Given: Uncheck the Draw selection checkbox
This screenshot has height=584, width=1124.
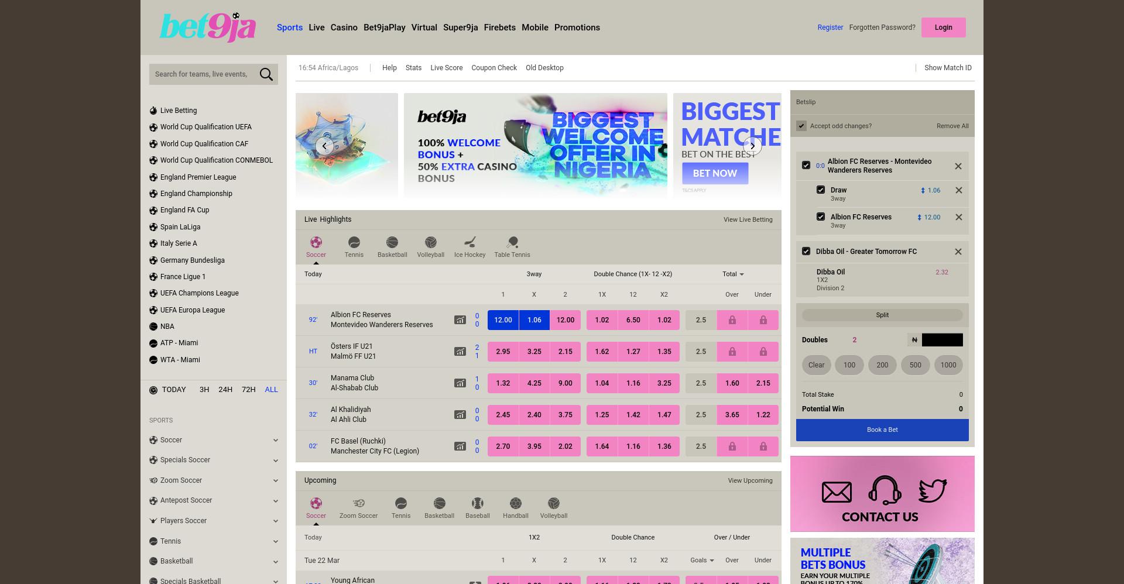Looking at the screenshot, I should coord(821,190).
